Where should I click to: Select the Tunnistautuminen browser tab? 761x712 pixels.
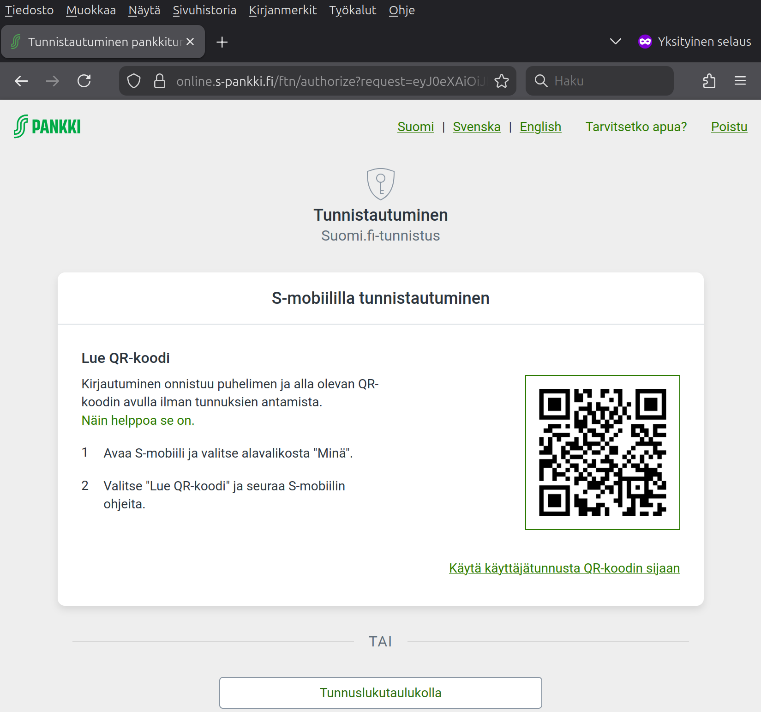tap(99, 42)
